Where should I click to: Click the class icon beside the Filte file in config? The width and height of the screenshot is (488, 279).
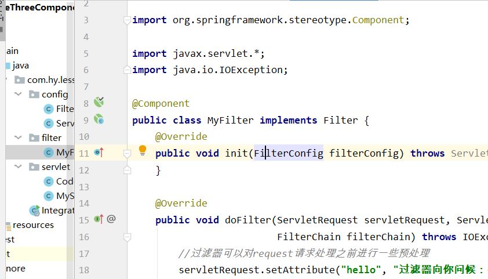pyautogui.click(x=48, y=109)
